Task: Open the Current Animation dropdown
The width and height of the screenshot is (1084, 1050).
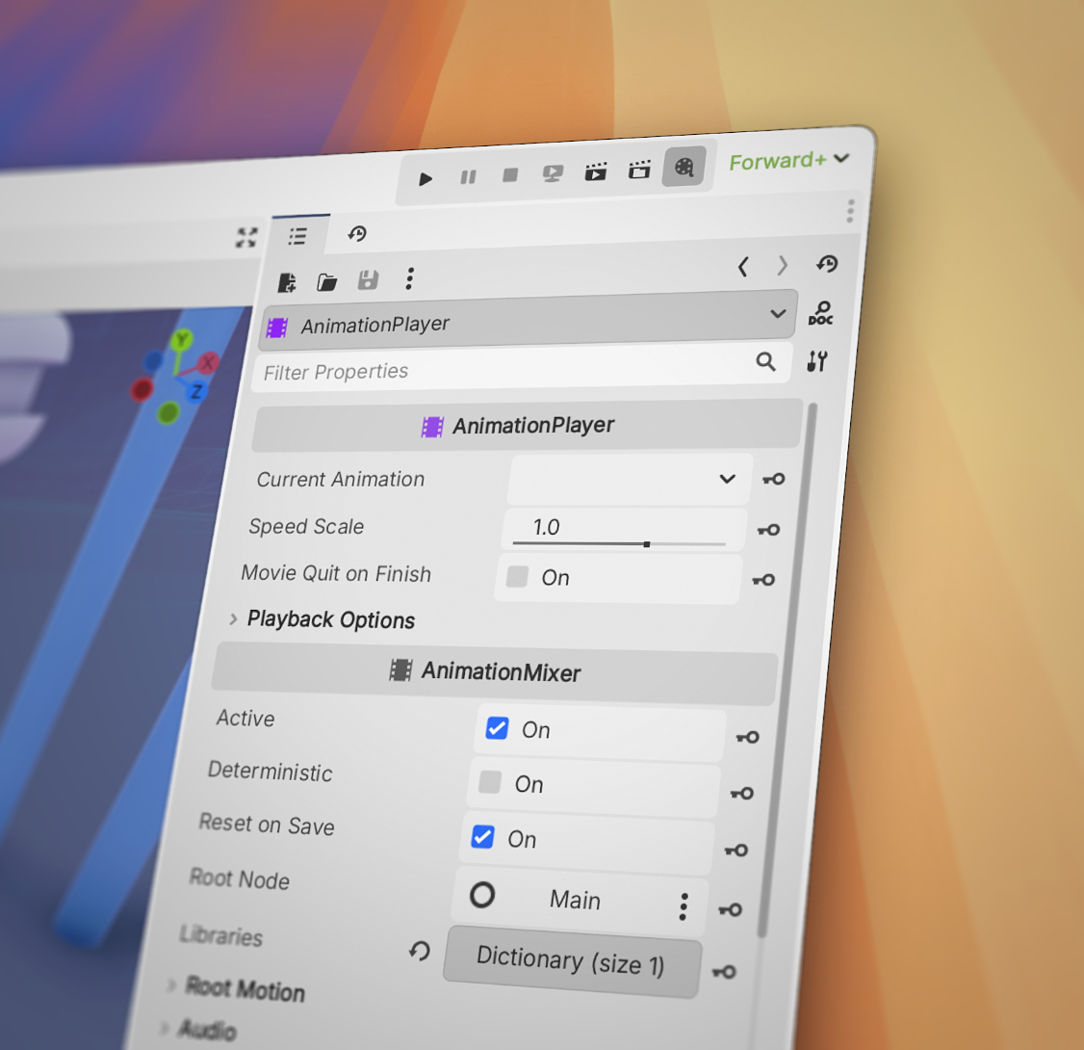Action: point(630,479)
